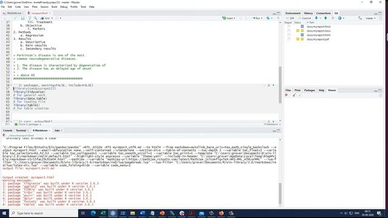Image resolution: width=388 pixels, height=218 pixels.
Task: Stage docs/myreport.html checkbox in Git pane
Action: (x=289, y=35)
